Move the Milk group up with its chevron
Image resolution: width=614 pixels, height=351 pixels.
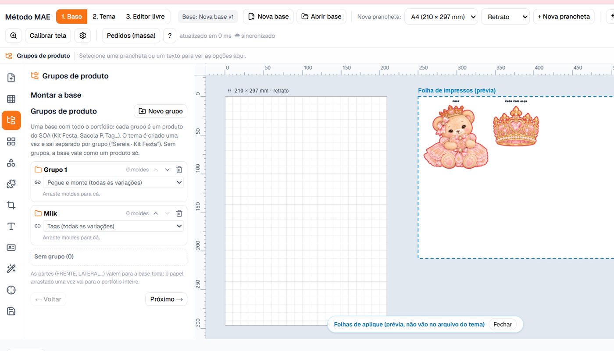(x=156, y=213)
